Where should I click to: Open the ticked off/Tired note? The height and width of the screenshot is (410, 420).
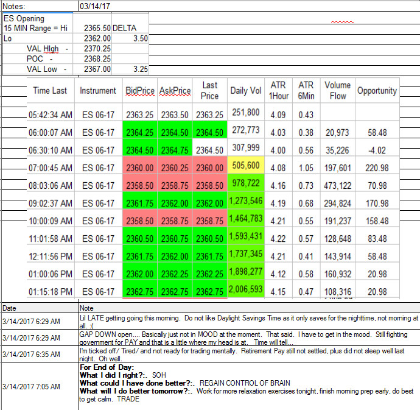tap(249, 355)
